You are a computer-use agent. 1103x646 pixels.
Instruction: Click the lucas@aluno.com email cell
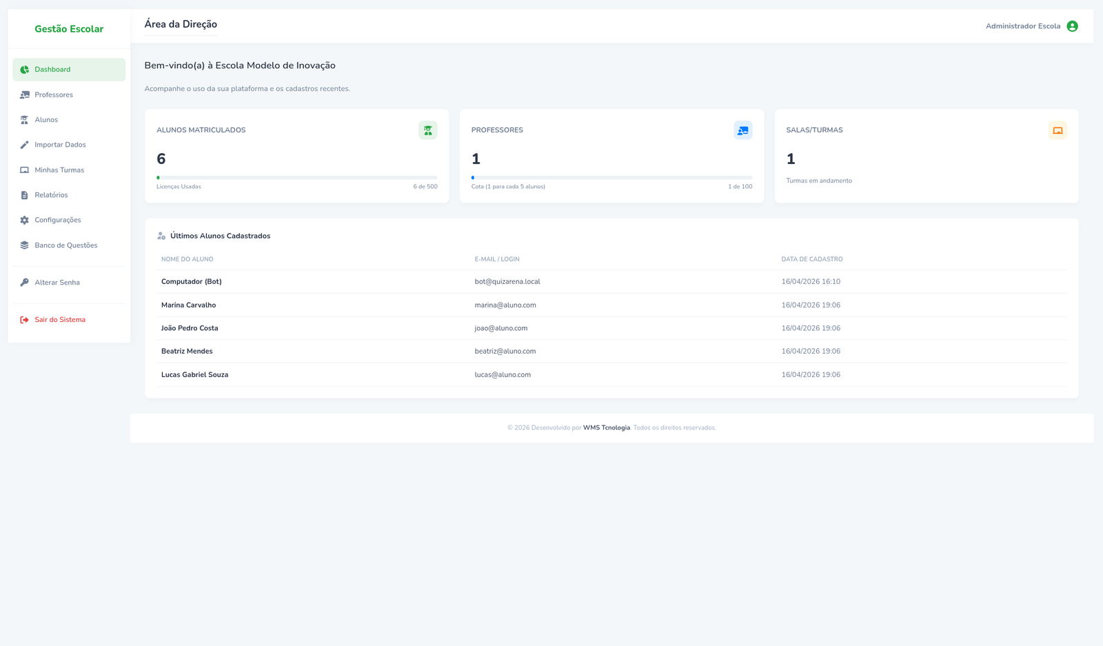503,375
